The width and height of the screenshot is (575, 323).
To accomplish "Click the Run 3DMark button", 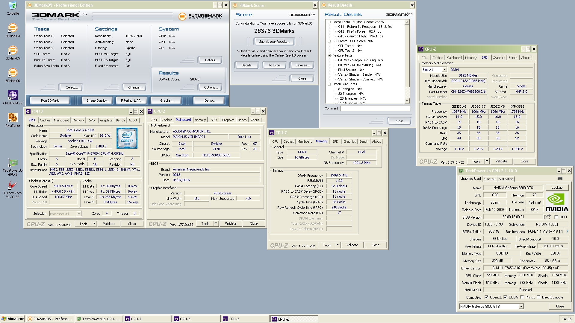I will click(50, 100).
